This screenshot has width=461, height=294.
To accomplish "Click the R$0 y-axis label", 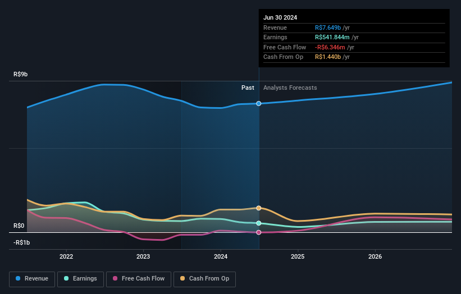I will point(19,226).
